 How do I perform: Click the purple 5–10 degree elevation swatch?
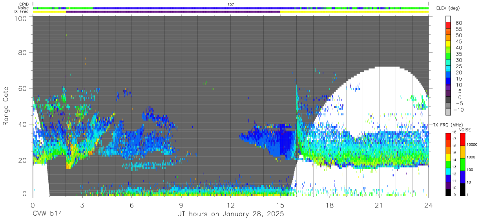(448, 88)
